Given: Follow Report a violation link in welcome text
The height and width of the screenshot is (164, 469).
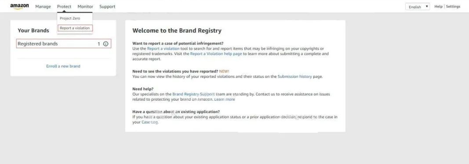Looking at the screenshot, I should (x=164, y=48).
